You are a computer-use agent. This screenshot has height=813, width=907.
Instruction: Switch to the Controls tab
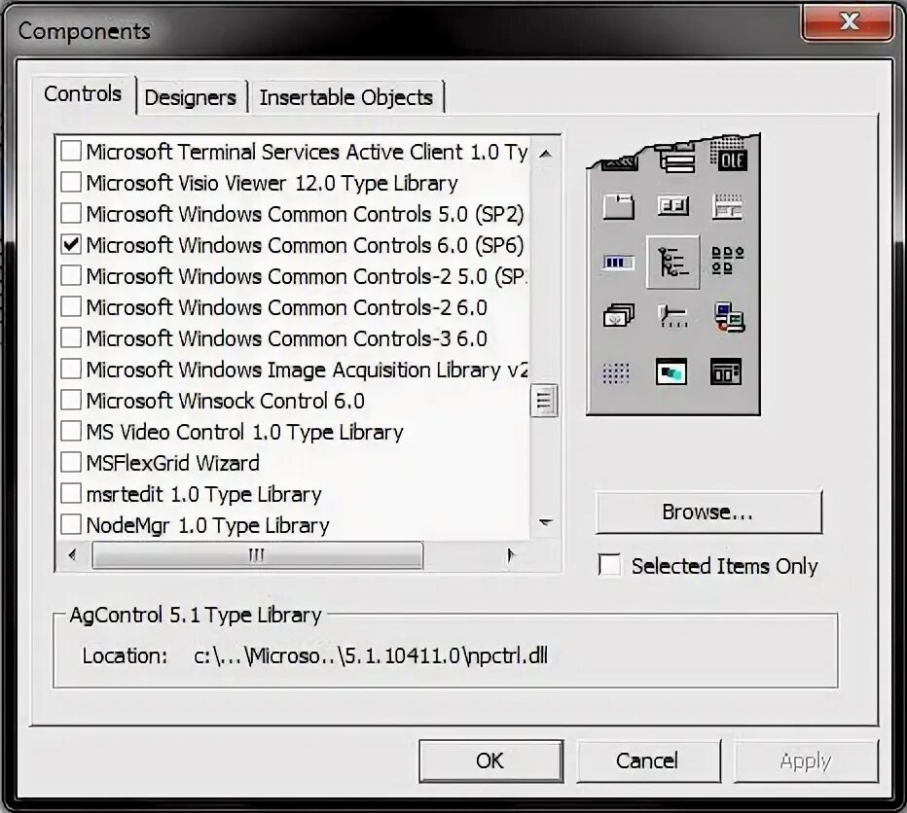(x=83, y=94)
